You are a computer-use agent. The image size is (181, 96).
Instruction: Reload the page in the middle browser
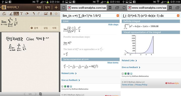tap(64, 8)
